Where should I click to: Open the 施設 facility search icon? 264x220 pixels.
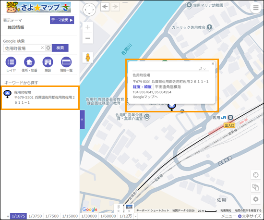tap(48, 62)
